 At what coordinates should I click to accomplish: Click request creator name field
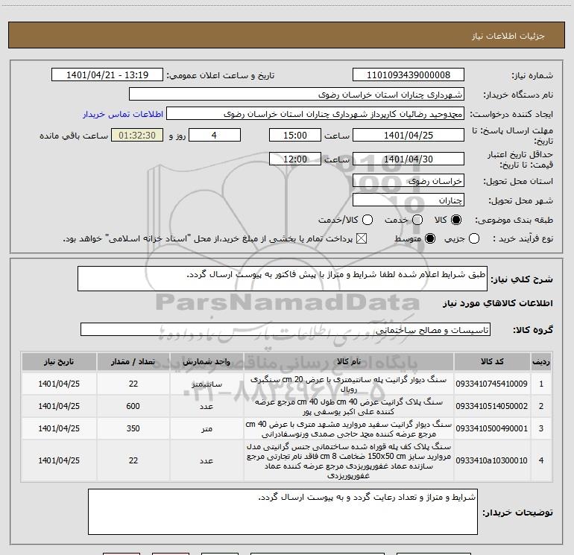coord(315,113)
